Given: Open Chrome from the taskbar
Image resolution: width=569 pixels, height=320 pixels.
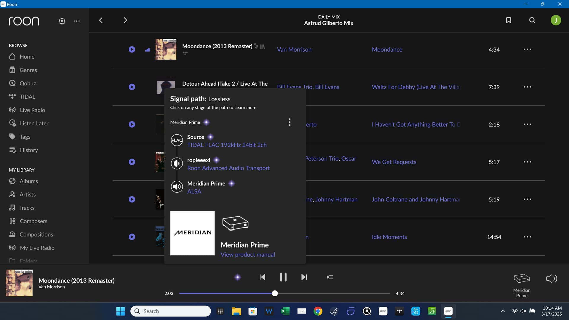Looking at the screenshot, I should (x=318, y=311).
